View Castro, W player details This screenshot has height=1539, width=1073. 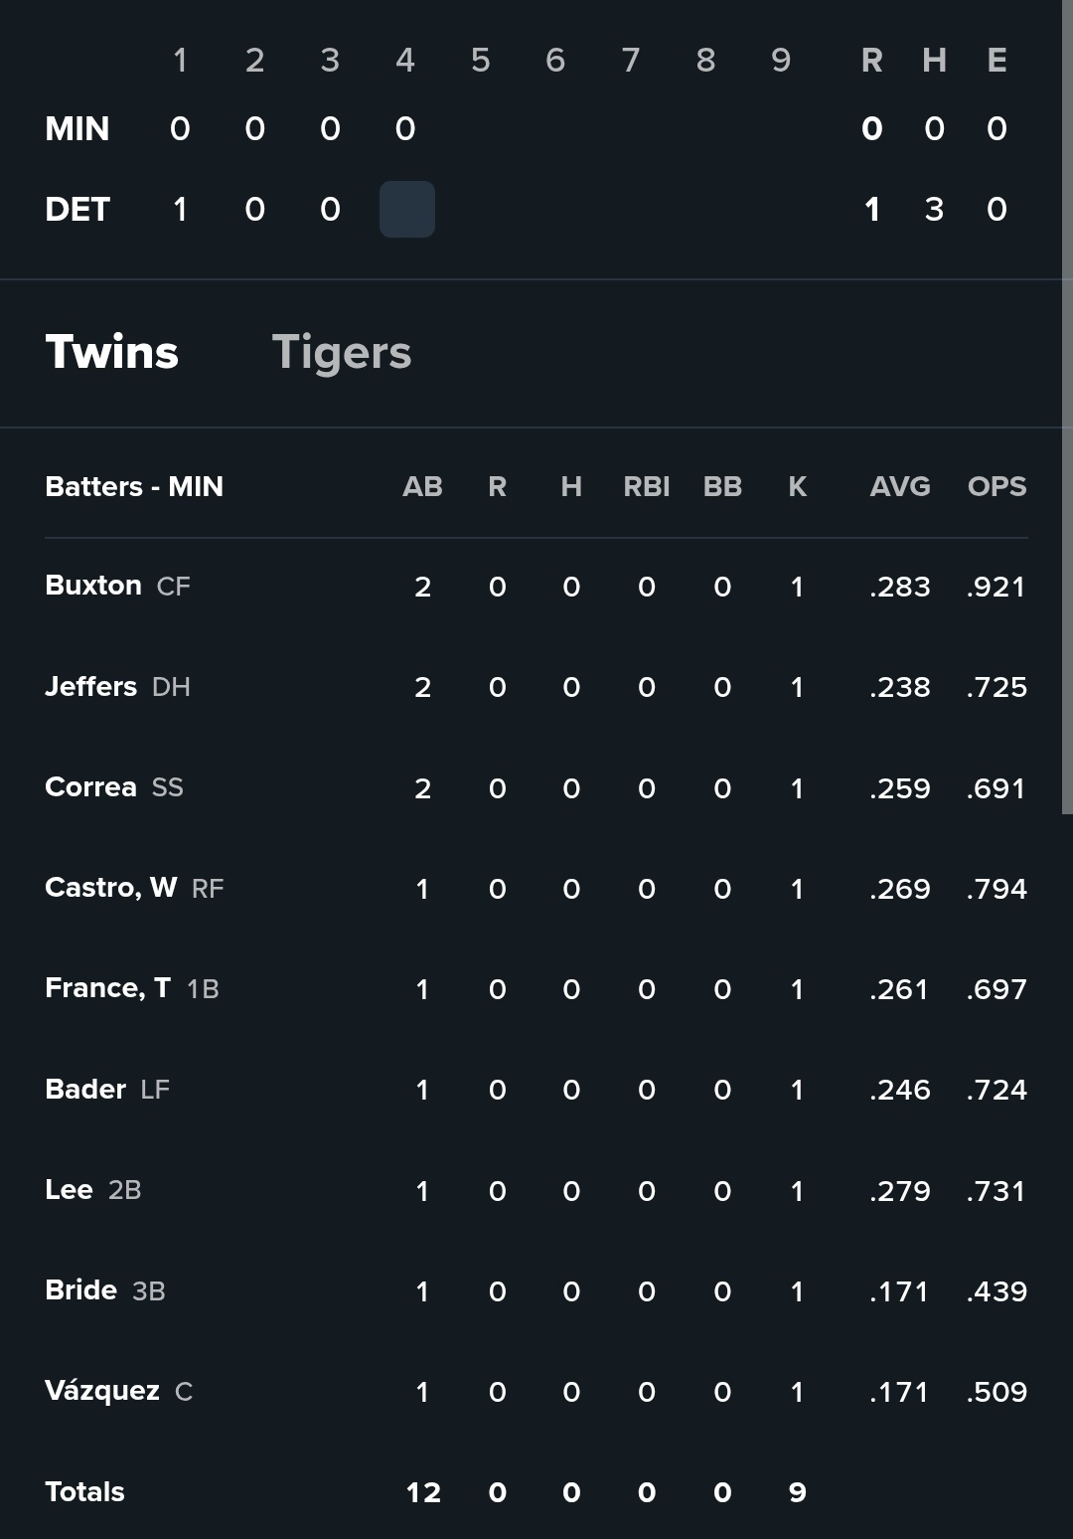(x=111, y=887)
